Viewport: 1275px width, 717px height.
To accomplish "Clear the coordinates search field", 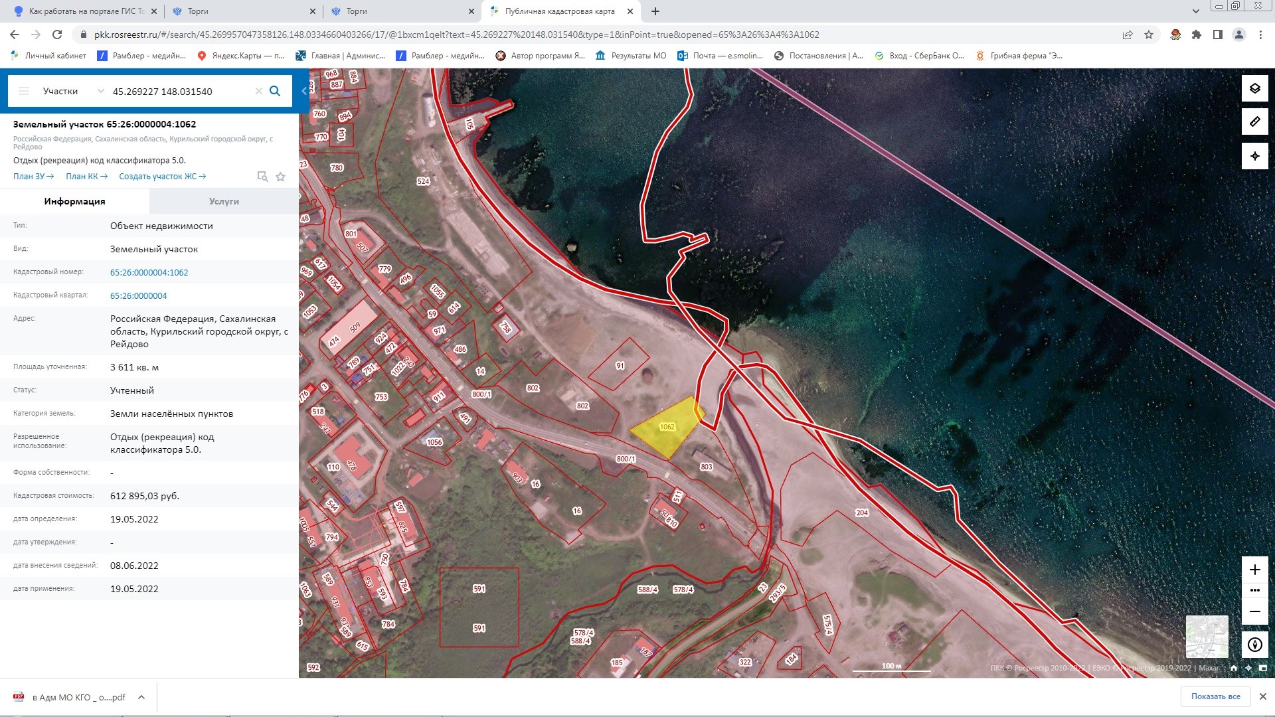I will 259,91.
